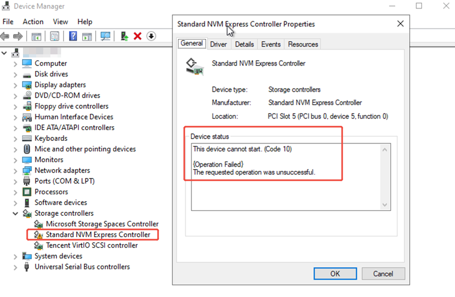Click the Disable device down-arrow icon
The width and height of the screenshot is (455, 297).
(151, 36)
